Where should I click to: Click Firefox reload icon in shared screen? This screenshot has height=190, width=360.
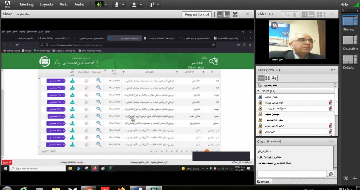point(17,45)
